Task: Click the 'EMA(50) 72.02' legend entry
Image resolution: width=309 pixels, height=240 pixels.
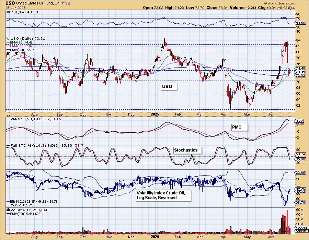Action: 20,46
